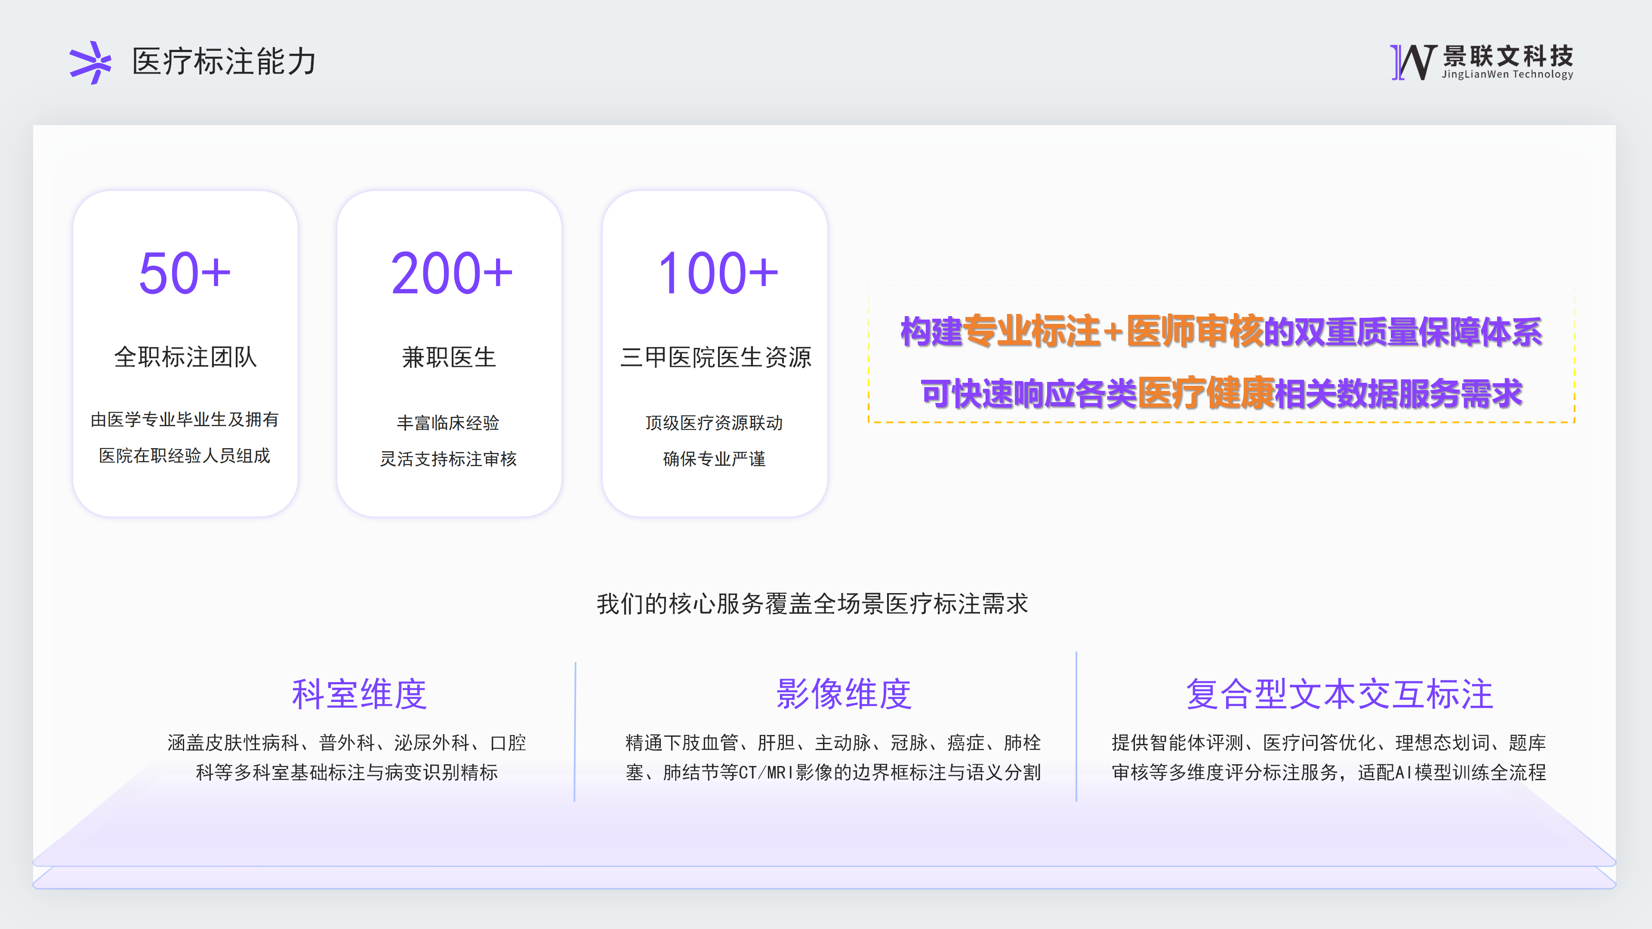Viewport: 1652px width, 929px height.
Task: Click the text 丰富临床经验
Action: pyautogui.click(x=448, y=422)
